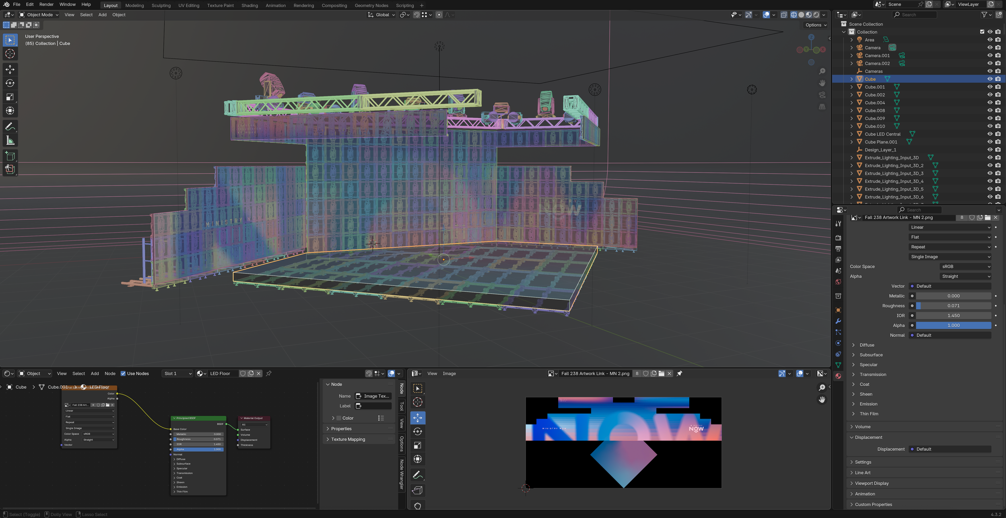Open the Color Space dropdown set to sRGB

tap(966, 266)
